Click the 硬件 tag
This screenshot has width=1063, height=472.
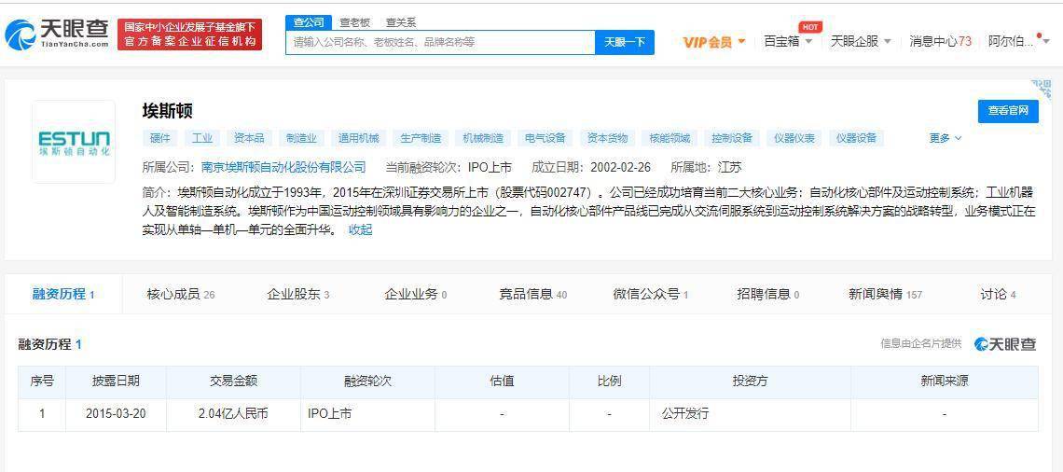pos(160,138)
